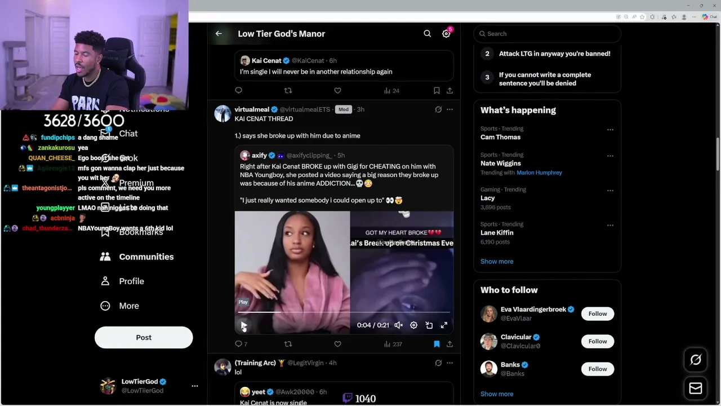Like the virtualmeal KAI CENAT THREAD post
This screenshot has width=721, height=406.
tap(337, 344)
